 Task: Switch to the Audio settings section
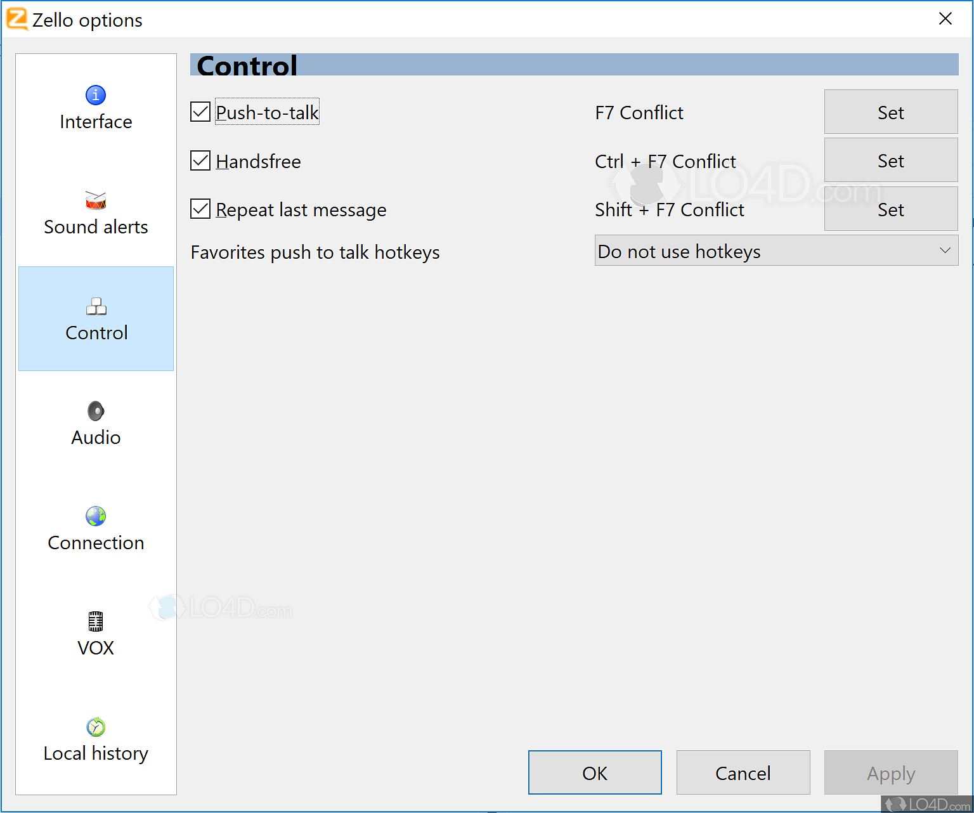click(x=96, y=424)
